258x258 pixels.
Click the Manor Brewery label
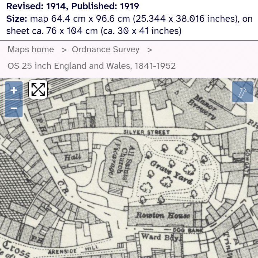(202, 106)
